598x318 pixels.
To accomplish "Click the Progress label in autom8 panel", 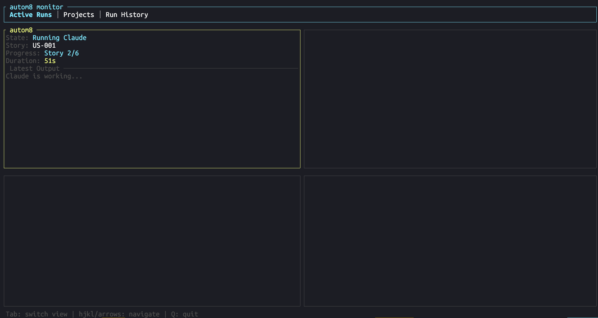I will click(23, 53).
